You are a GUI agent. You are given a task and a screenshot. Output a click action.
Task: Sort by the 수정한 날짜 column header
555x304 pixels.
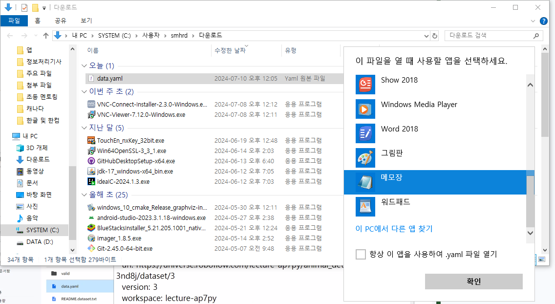click(230, 51)
